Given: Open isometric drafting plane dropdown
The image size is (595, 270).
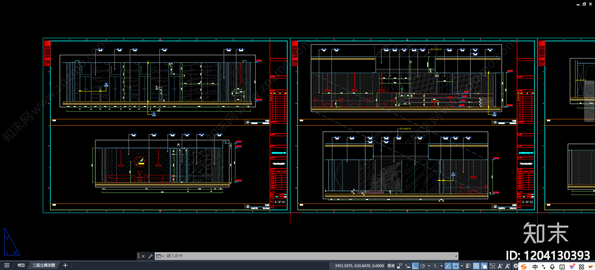Looking at the screenshot, I should click(x=441, y=266).
